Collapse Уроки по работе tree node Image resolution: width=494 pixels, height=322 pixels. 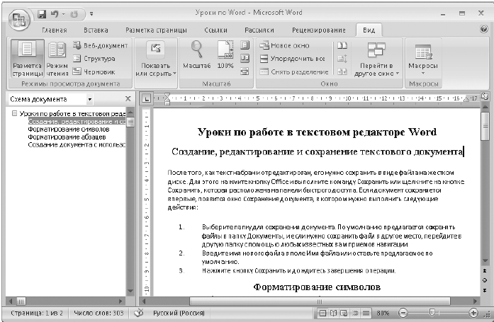click(14, 113)
